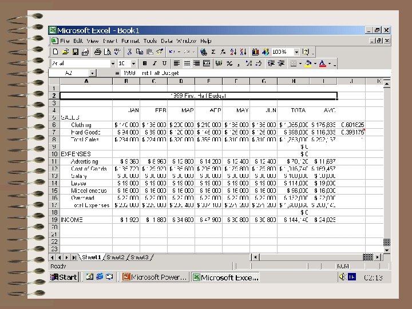412x309 pixels.
Task: Open the Tools menu
Action: click(150, 41)
